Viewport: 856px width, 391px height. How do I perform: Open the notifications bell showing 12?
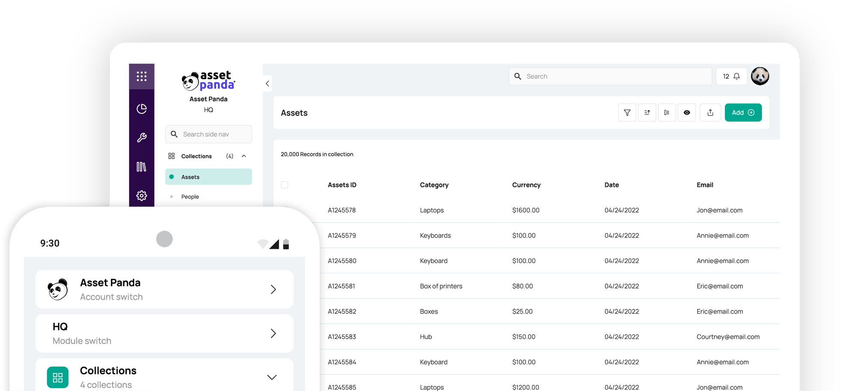731,76
